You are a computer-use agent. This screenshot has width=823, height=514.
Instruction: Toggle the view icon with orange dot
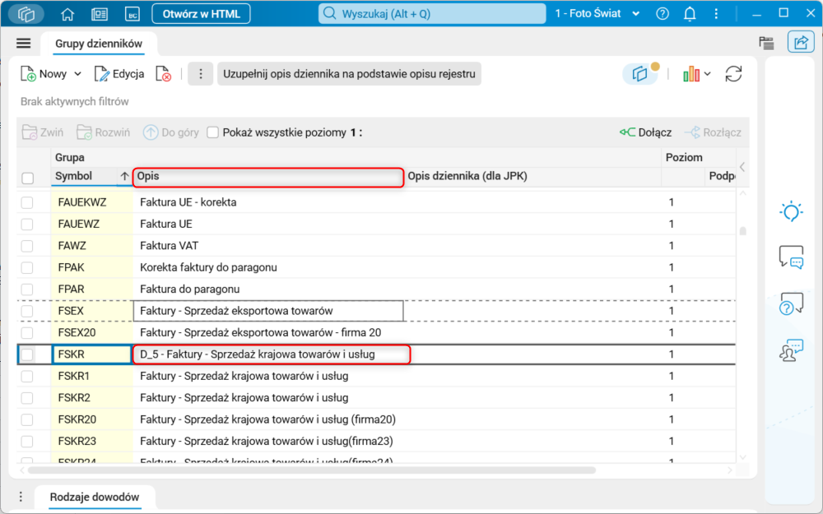pos(640,74)
